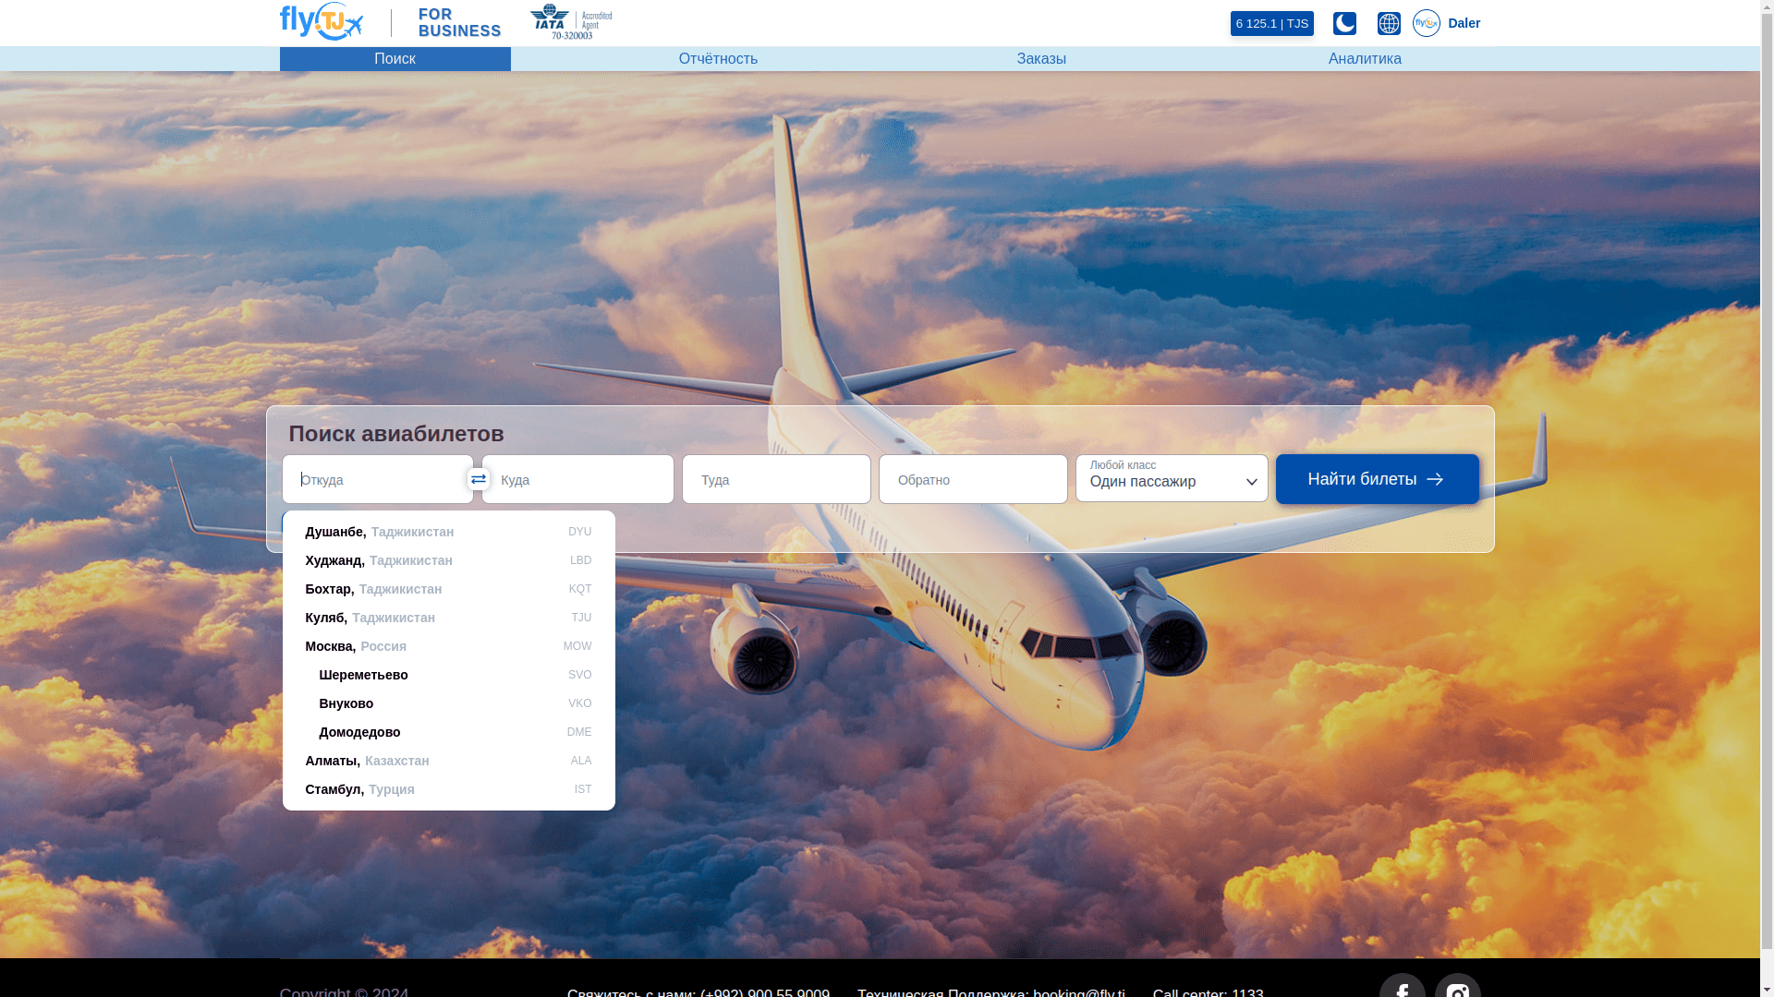Click the fly.tj logo

(322, 22)
